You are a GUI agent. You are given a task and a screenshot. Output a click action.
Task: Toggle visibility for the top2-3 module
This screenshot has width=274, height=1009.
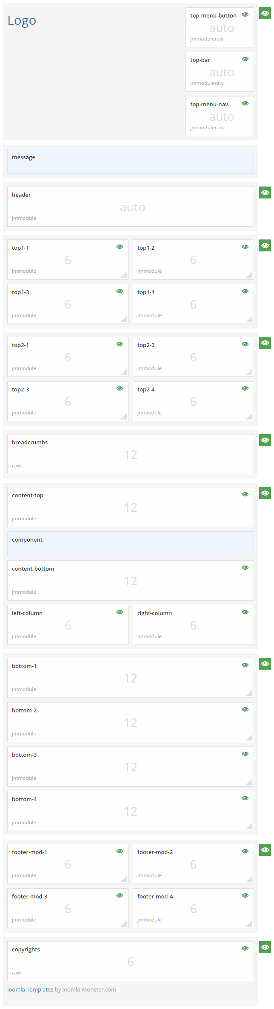click(120, 388)
